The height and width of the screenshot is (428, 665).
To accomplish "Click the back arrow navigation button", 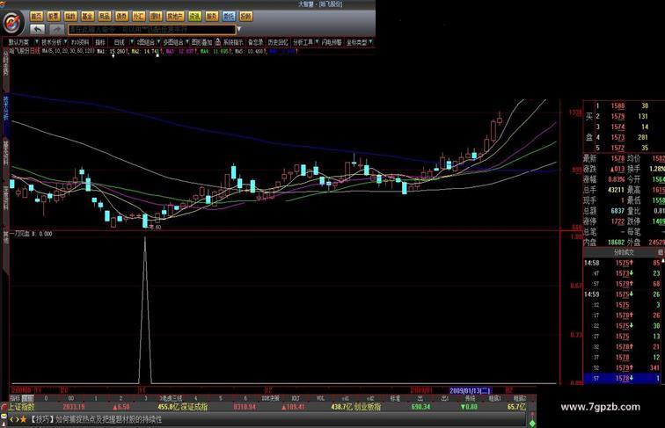I will click(37, 29).
